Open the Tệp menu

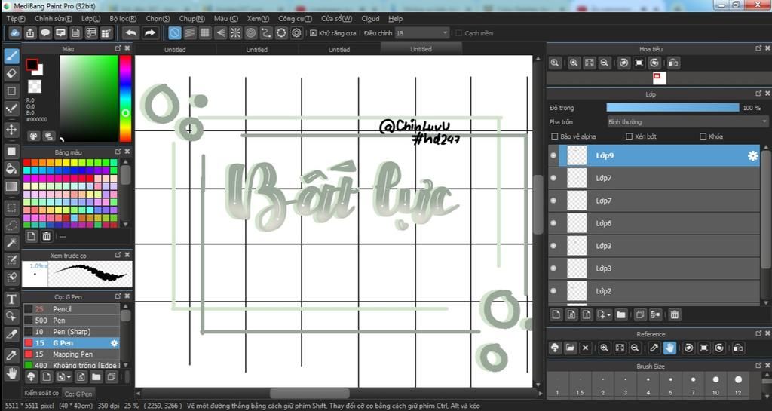(16, 18)
